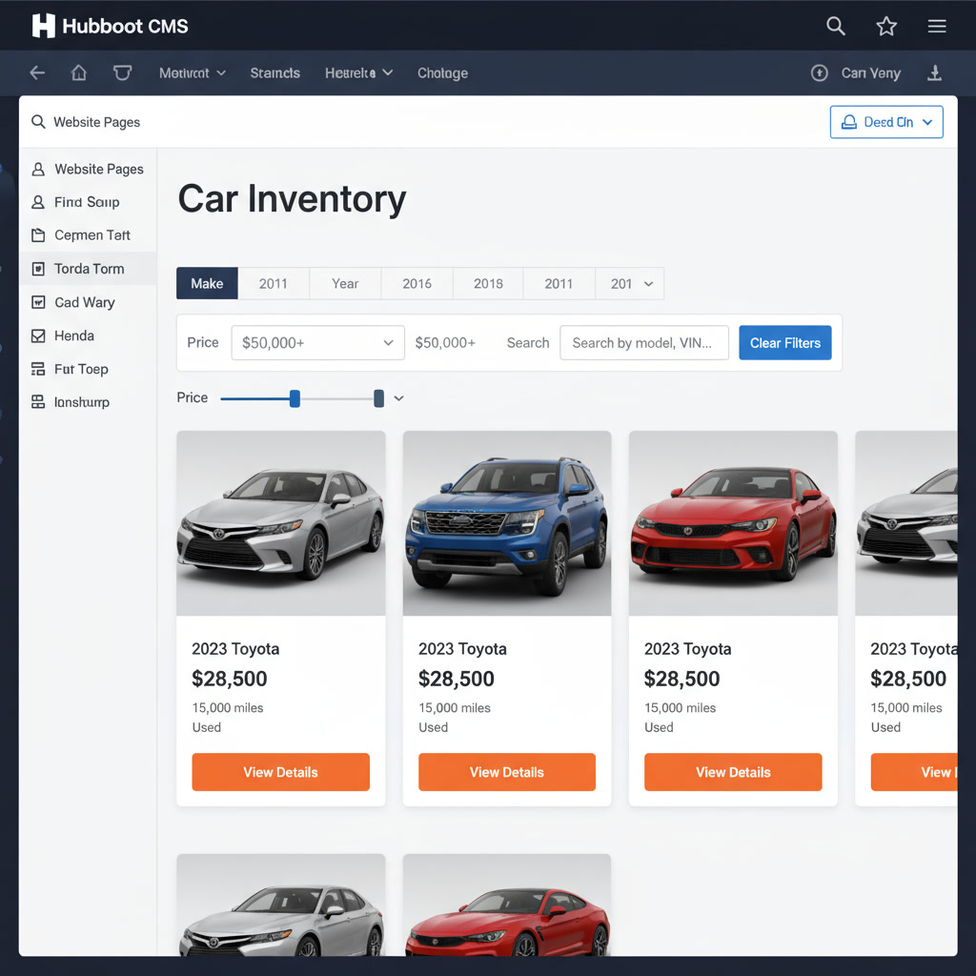Expand the Year filter chevron
Image resolution: width=976 pixels, height=976 pixels.
pos(649,283)
